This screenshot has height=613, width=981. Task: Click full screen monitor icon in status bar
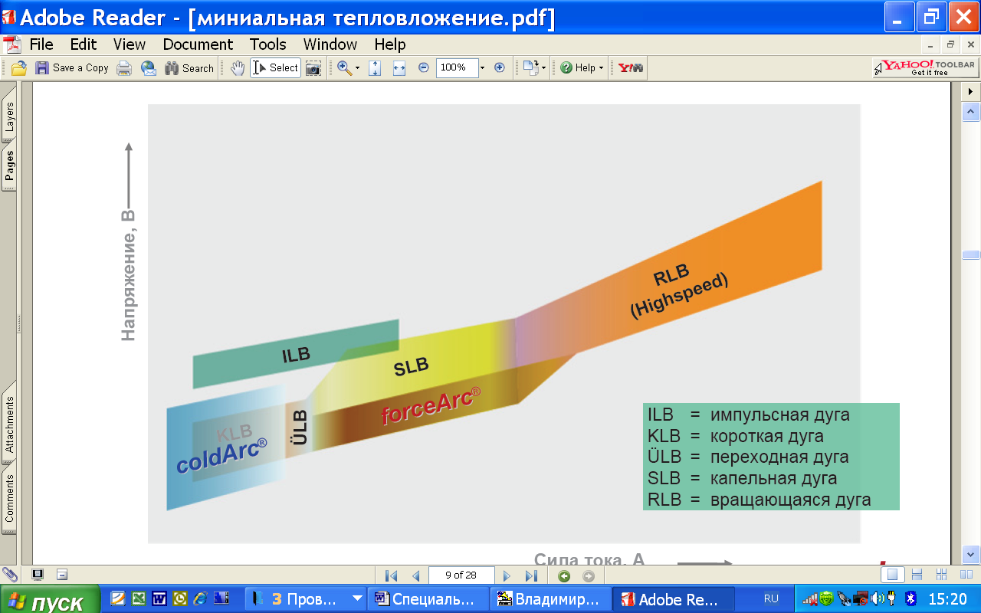tap(38, 575)
